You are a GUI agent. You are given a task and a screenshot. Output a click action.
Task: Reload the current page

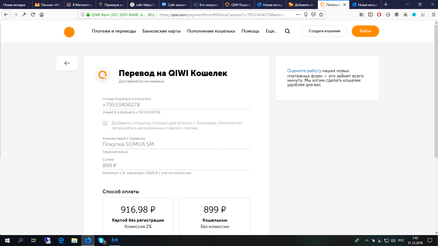pos(33,14)
